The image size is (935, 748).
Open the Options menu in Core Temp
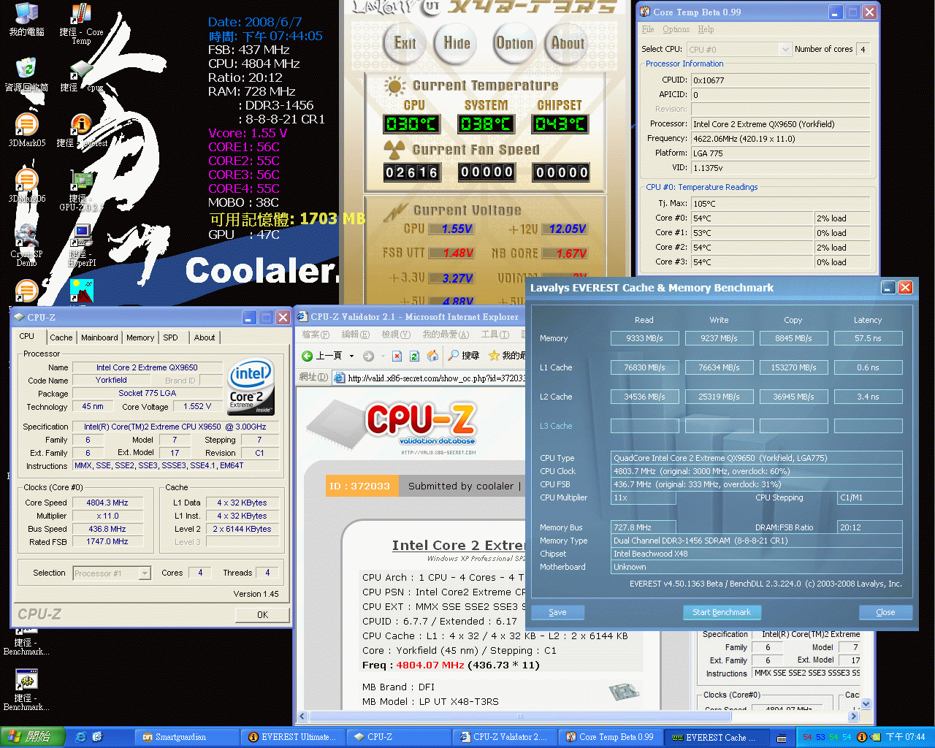(x=676, y=29)
